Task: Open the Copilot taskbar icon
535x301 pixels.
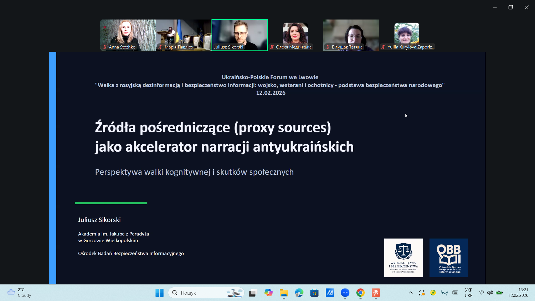Action: pyautogui.click(x=268, y=293)
